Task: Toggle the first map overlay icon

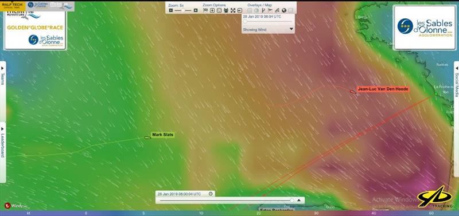Action: pyautogui.click(x=250, y=10)
